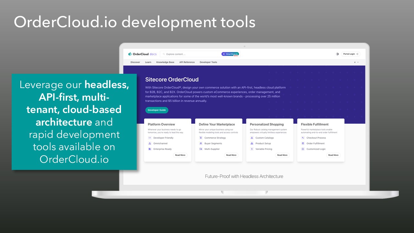
Task: Open the Custom Catalogs link
Action: pos(265,138)
